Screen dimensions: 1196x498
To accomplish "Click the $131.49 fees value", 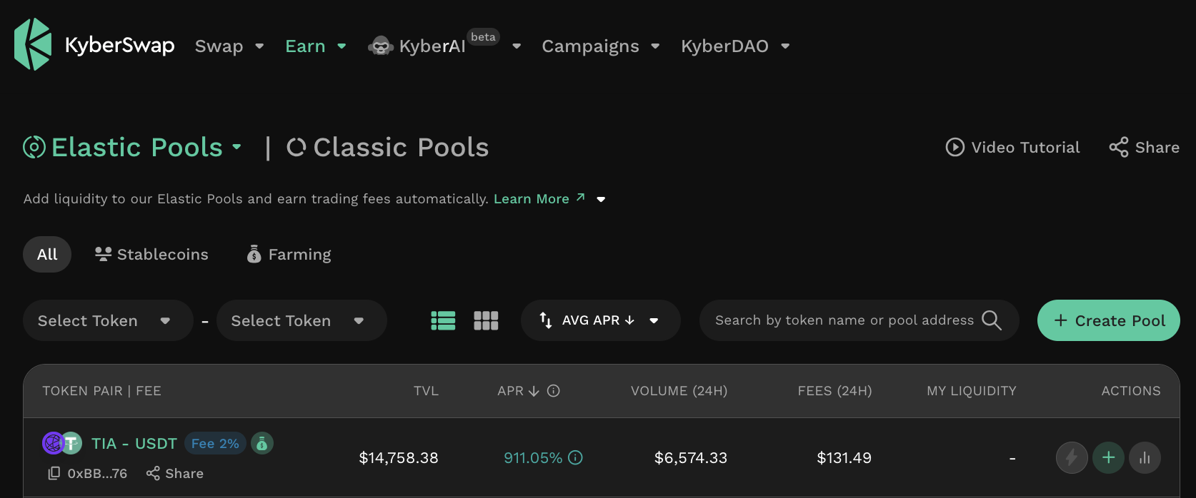I will [x=844, y=458].
